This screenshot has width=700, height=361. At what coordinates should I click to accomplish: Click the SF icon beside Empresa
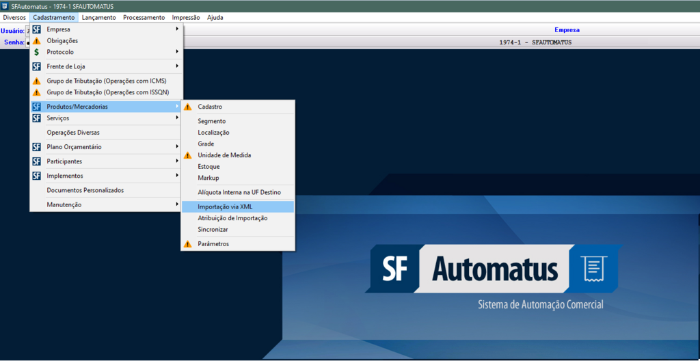click(37, 29)
